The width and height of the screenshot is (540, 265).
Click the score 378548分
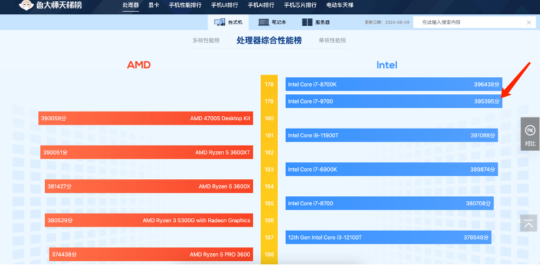pyautogui.click(x=476, y=238)
